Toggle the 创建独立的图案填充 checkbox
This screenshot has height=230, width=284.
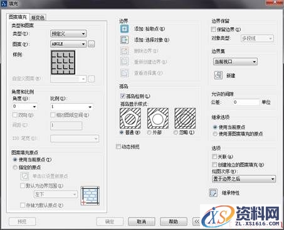(x=214, y=165)
